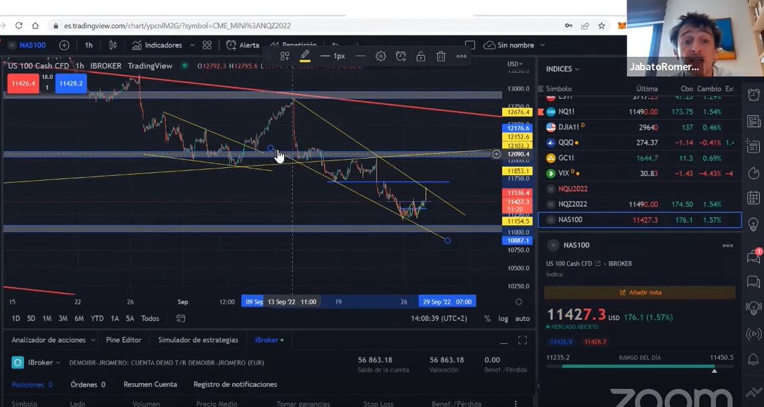Open alerts alarm clock sidebar icon
Viewport: 764px width, 407px height.
point(753,95)
